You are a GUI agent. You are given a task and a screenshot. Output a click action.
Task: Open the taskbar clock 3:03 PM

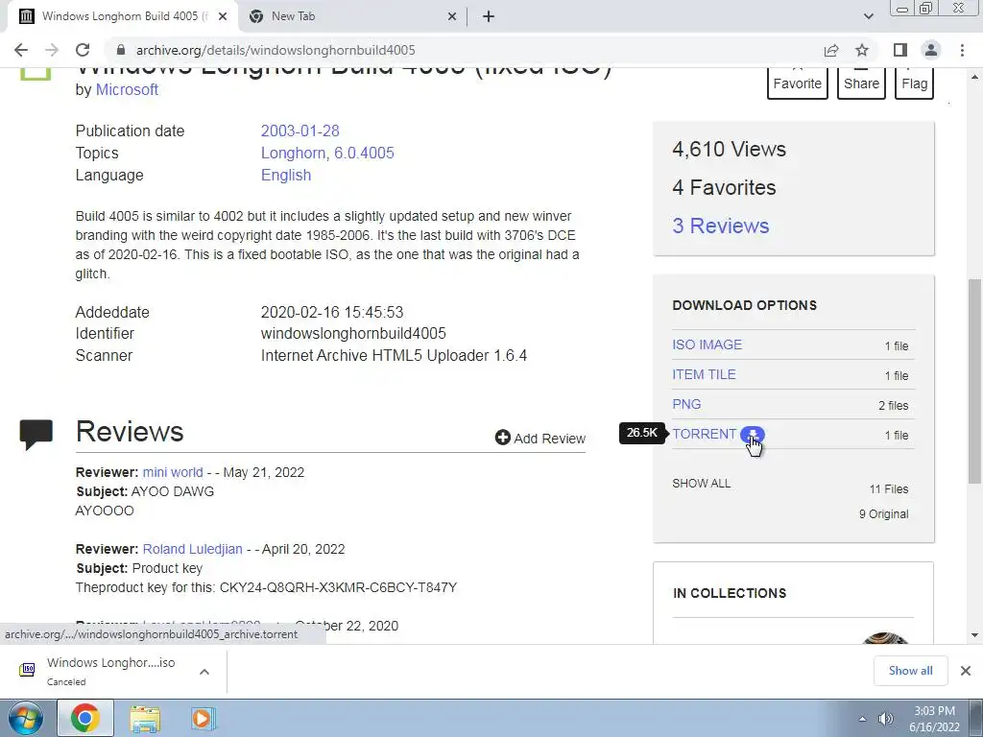[x=934, y=719]
